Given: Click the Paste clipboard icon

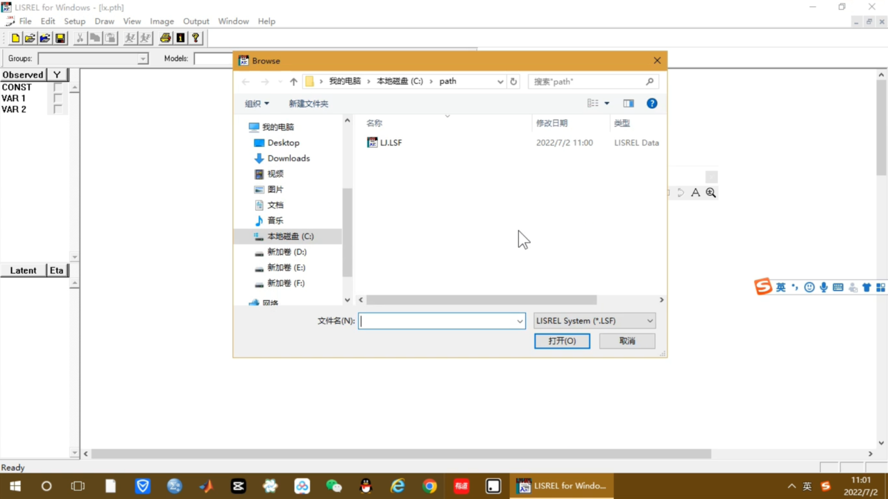Looking at the screenshot, I should (110, 38).
